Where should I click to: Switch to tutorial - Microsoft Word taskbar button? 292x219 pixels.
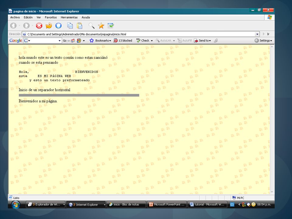[207, 204]
